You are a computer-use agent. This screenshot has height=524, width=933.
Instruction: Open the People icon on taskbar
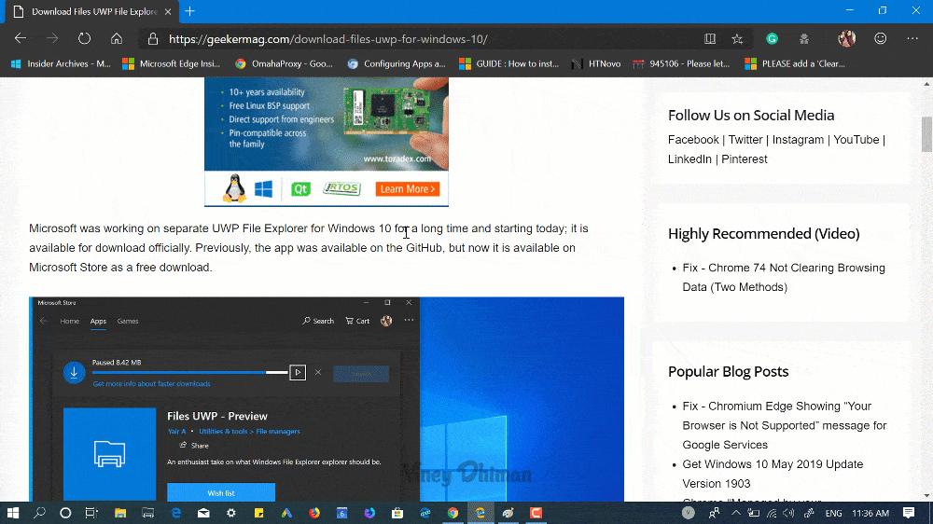click(714, 513)
